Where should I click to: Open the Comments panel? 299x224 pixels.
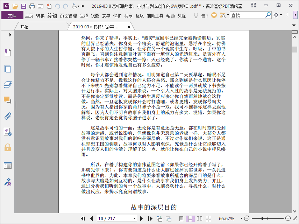tap(8, 100)
